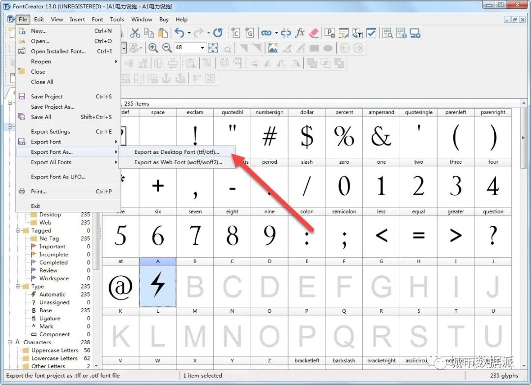Select the Ligature type tree item
Image resolution: width=531 pixels, height=385 pixels.
[x=50, y=318]
